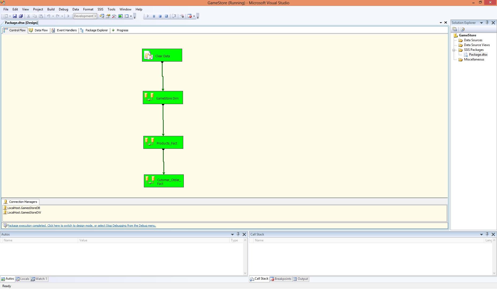The image size is (497, 289).
Task: Click the Paste toolbar icon
Action: (x=41, y=16)
